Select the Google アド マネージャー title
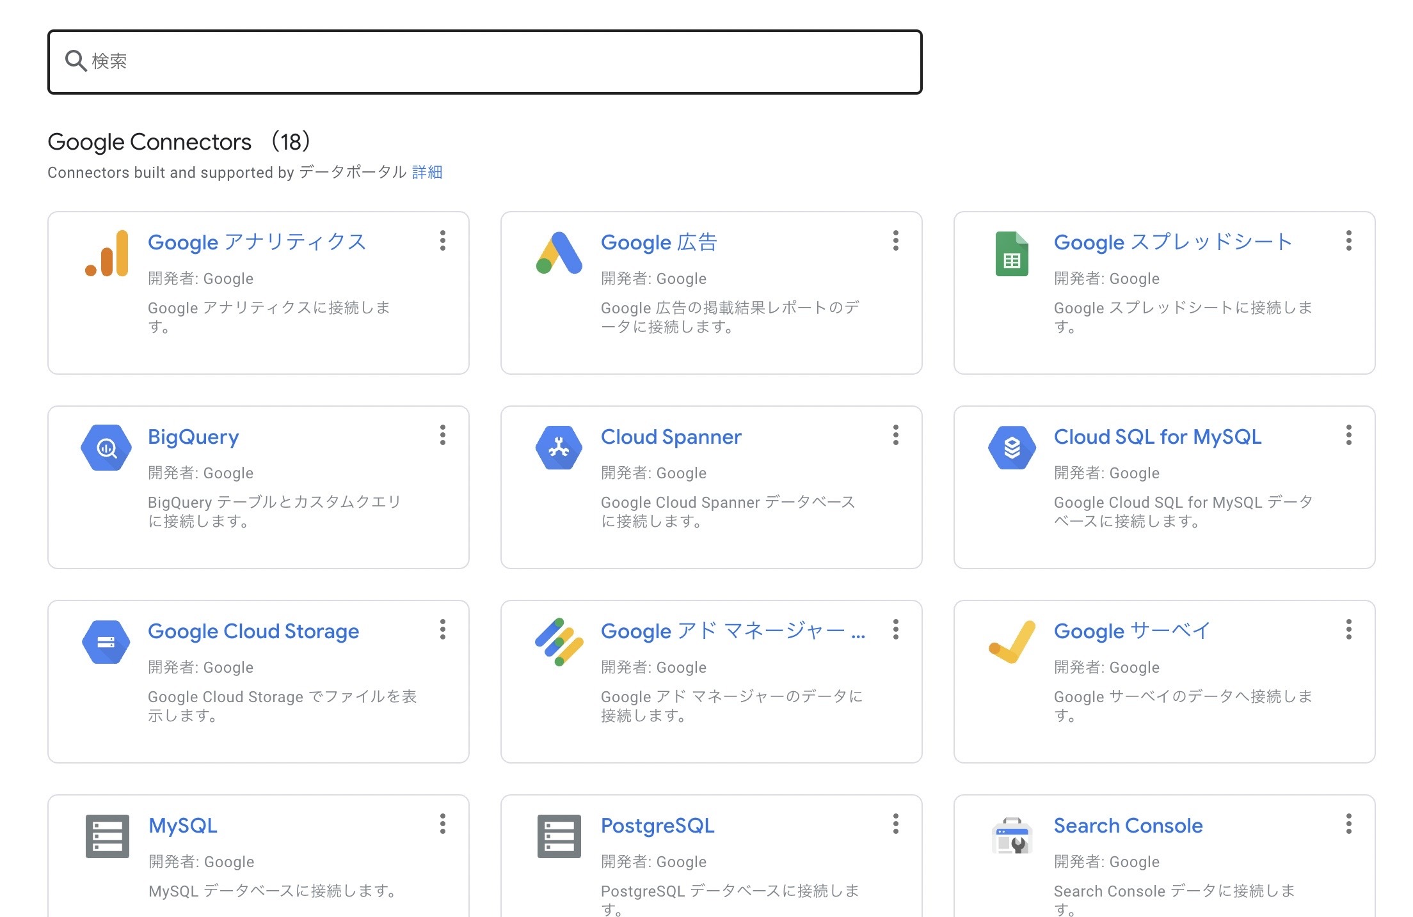This screenshot has width=1413, height=917. coord(733,631)
